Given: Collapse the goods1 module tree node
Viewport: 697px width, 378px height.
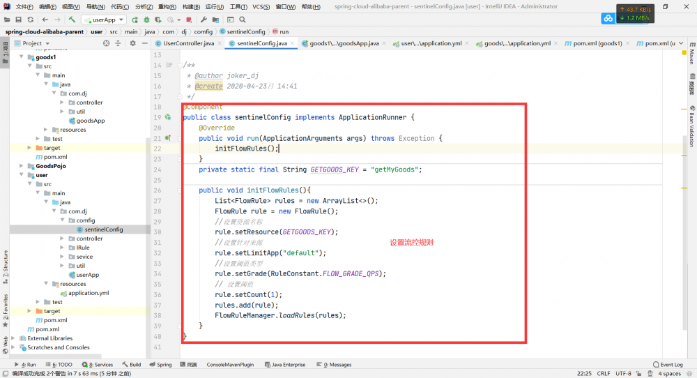Looking at the screenshot, I should 22,57.
